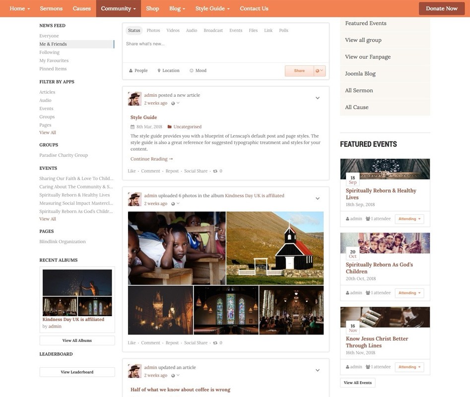
Task: Click the Location pin icon in composer
Action: pyautogui.click(x=159, y=71)
